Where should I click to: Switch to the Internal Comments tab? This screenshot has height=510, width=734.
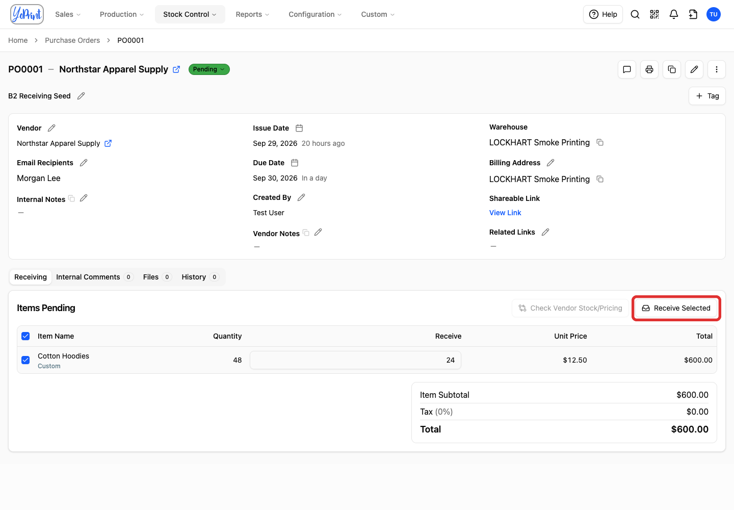[x=94, y=277]
